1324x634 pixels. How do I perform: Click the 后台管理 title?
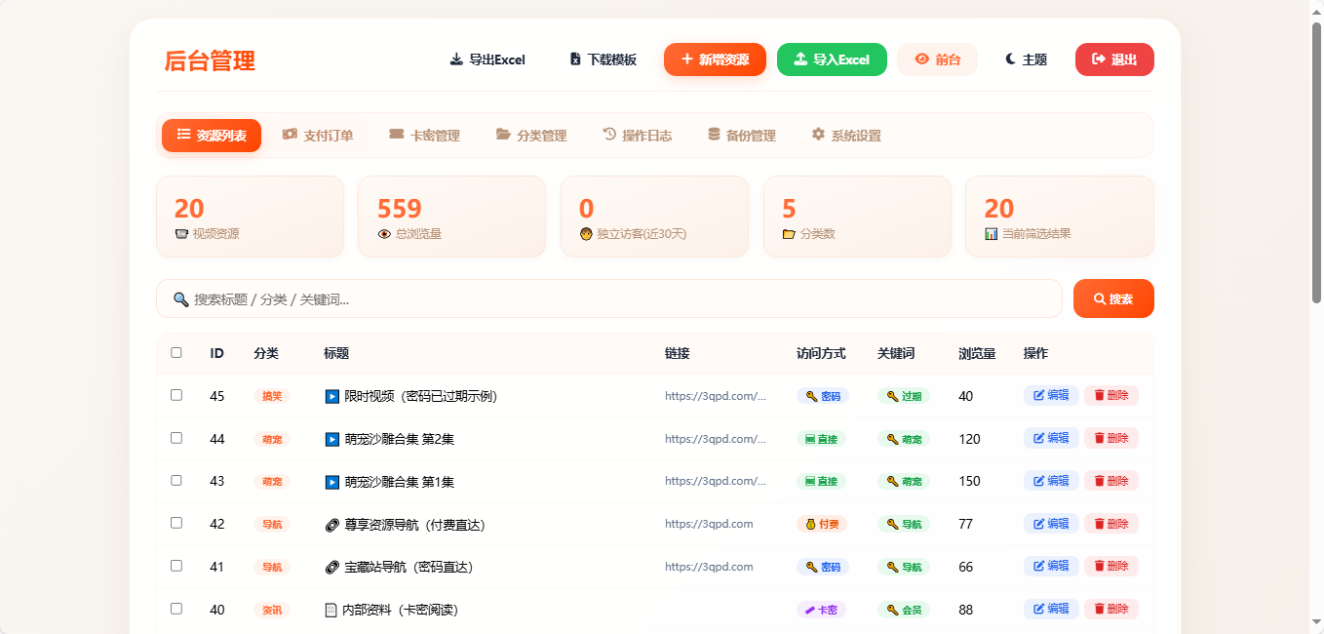tap(210, 60)
